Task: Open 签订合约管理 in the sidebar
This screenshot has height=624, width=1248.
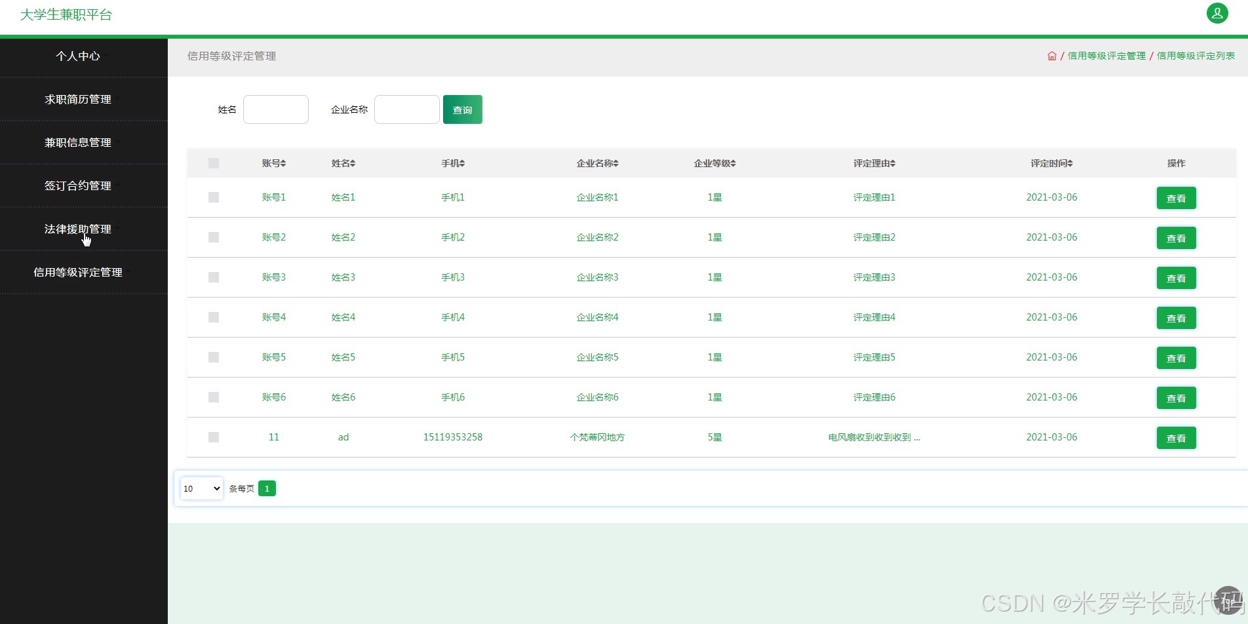Action: (x=78, y=186)
